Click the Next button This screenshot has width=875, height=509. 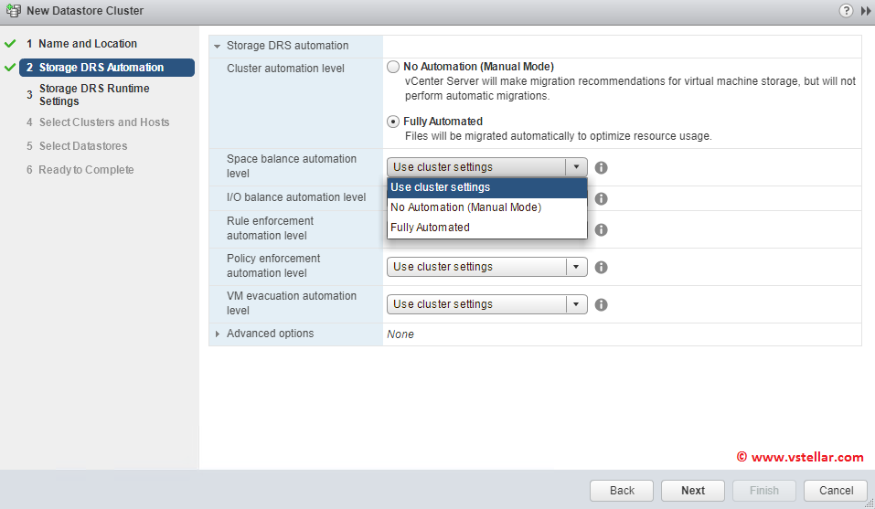coord(693,491)
